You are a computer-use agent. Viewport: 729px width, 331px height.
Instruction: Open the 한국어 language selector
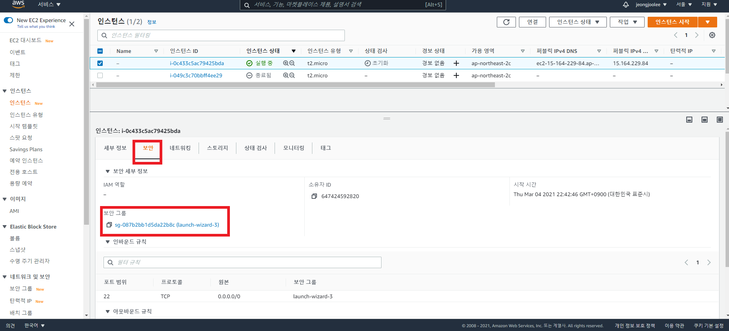pos(34,326)
